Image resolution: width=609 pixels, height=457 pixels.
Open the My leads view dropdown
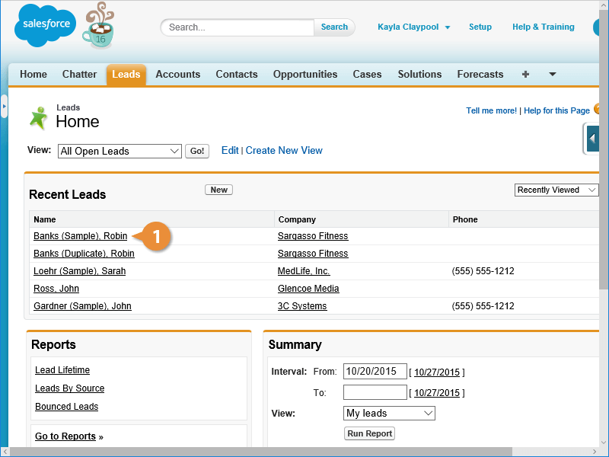(x=389, y=413)
